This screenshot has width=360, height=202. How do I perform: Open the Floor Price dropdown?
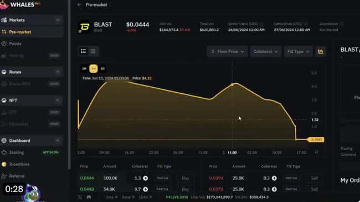tap(228, 51)
